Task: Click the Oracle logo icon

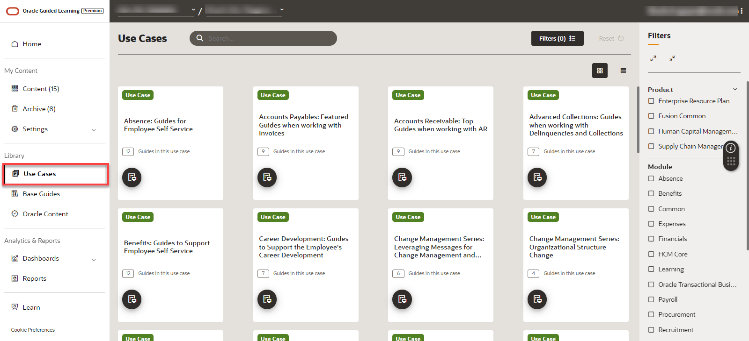Action: coord(13,11)
